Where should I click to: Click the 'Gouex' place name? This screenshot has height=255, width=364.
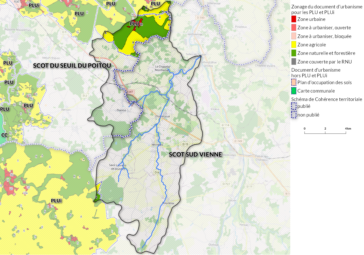pyautogui.click(x=232, y=200)
